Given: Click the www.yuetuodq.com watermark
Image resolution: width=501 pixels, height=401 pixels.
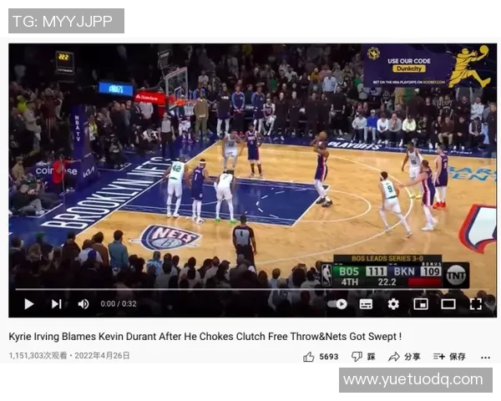Looking at the screenshot, I should coord(415,380).
